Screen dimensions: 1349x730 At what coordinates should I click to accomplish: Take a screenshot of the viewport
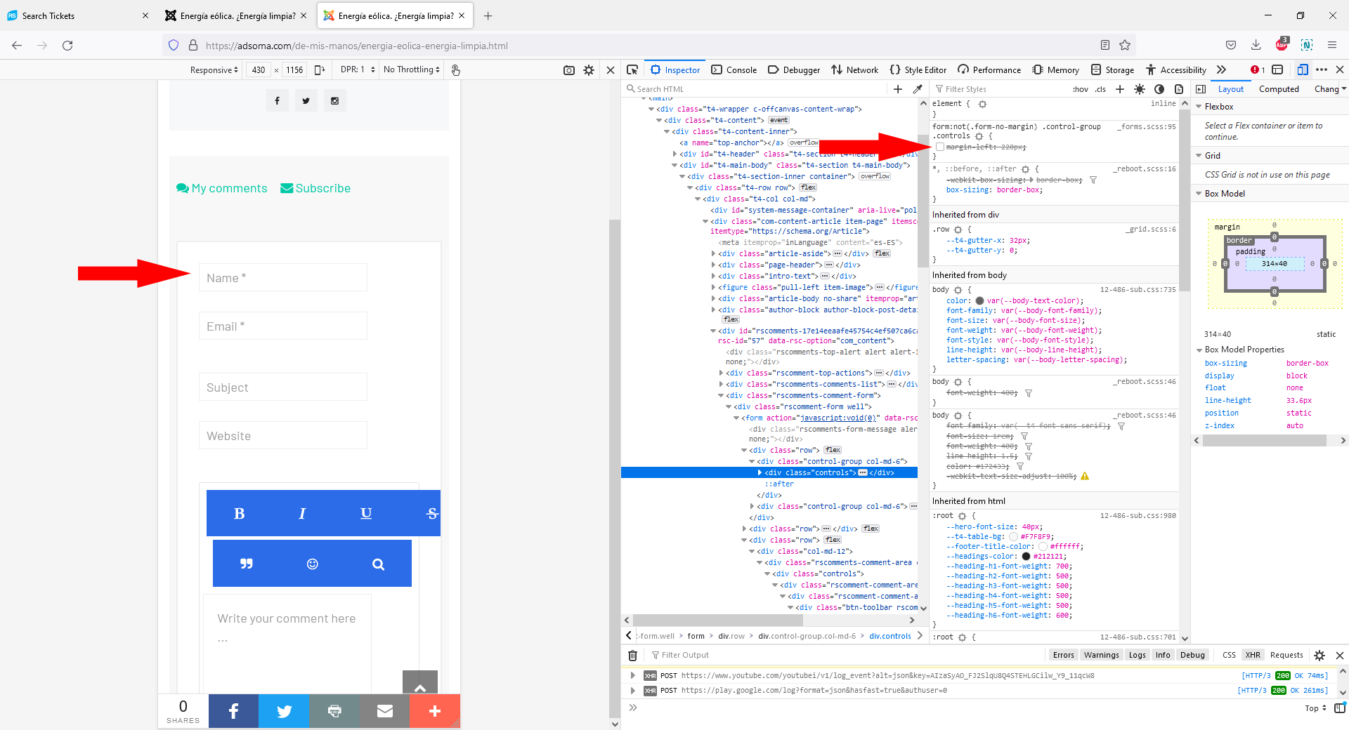[x=569, y=70]
